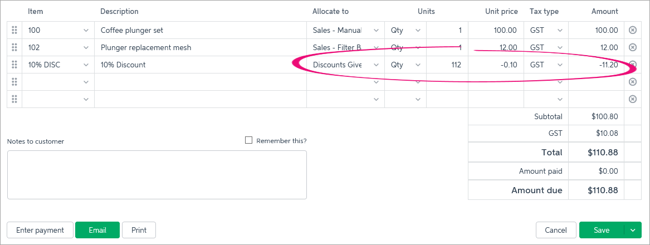Tick the Remember this checkbox
This screenshot has height=245, width=650.
coord(249,140)
